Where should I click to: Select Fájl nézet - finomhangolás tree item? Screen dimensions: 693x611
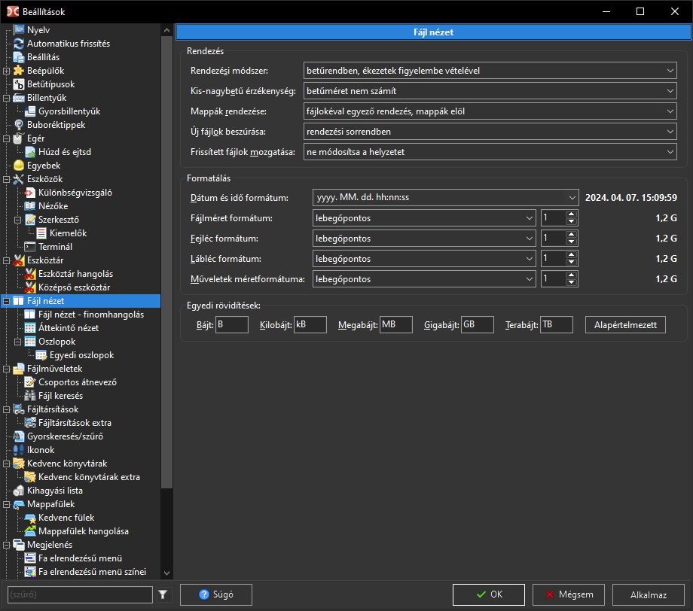pos(91,315)
